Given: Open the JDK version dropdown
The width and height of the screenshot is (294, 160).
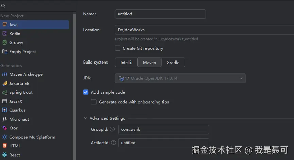Looking at the screenshot, I should pyautogui.click(x=180, y=78).
